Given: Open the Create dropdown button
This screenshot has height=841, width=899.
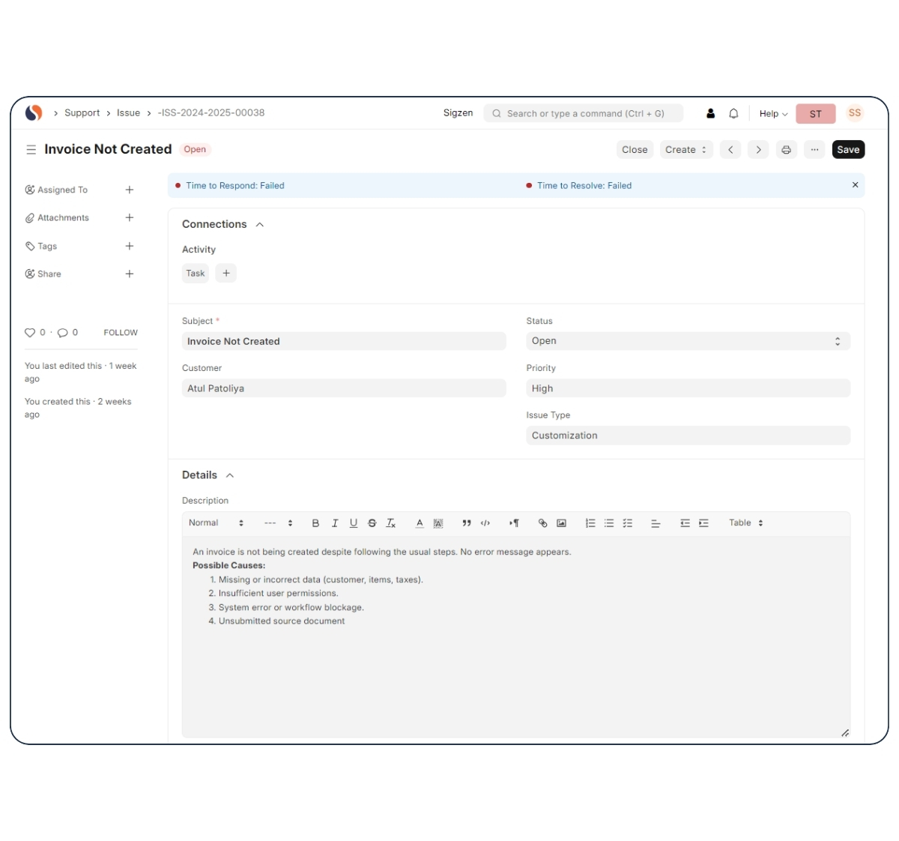Looking at the screenshot, I should pos(685,150).
